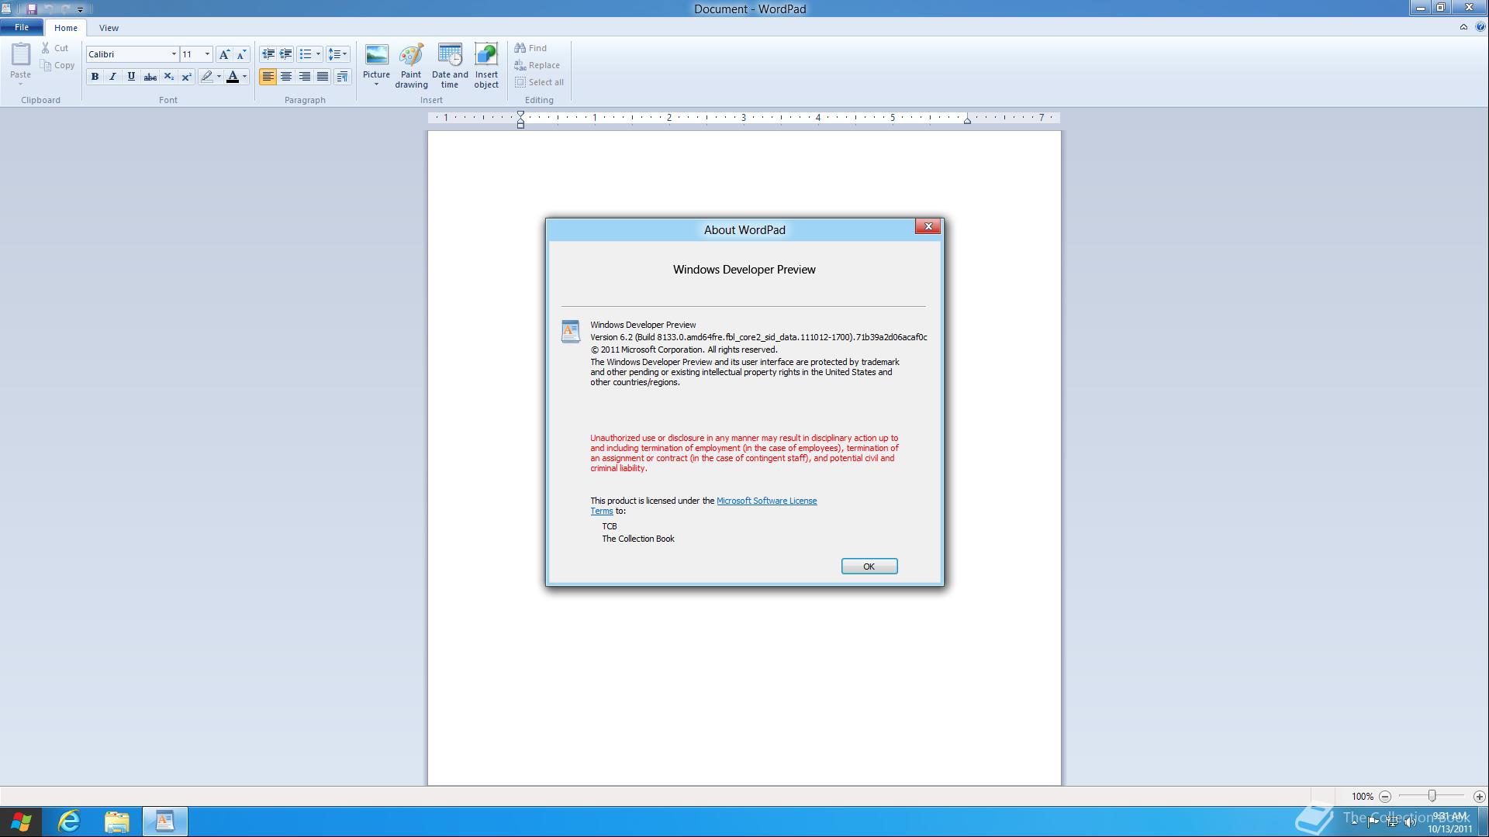This screenshot has height=837, width=1489.
Task: Open the highlight color dropdown arrow
Action: click(x=219, y=77)
